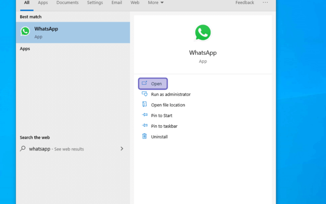Click the Run as administrator shield icon
The width and height of the screenshot is (326, 204).
[145, 94]
